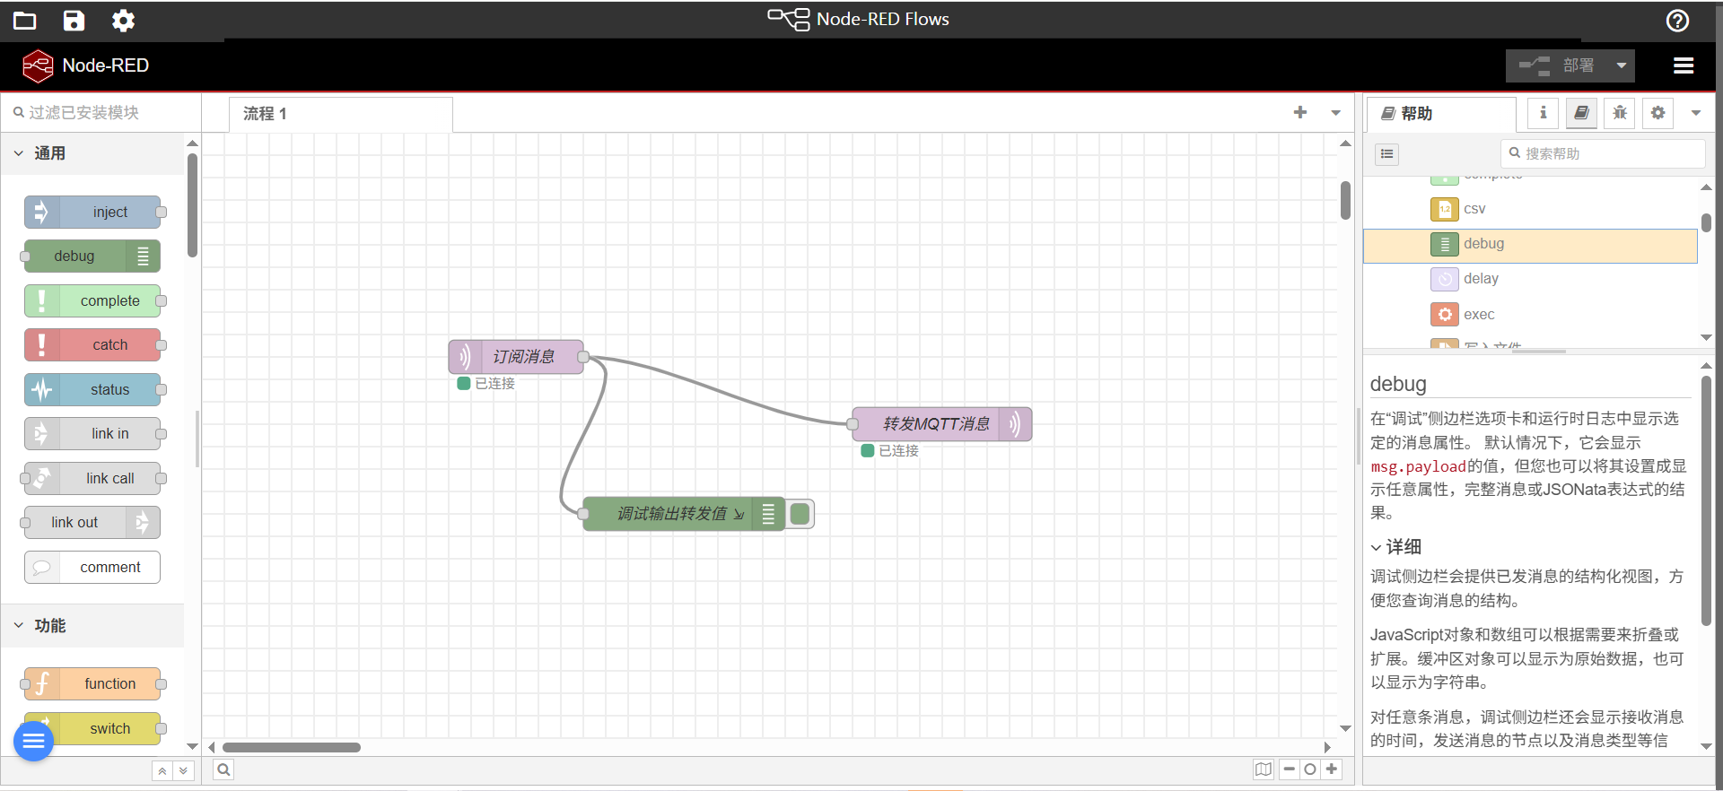Select the status node in palette
This screenshot has height=791, width=1723.
[92, 390]
